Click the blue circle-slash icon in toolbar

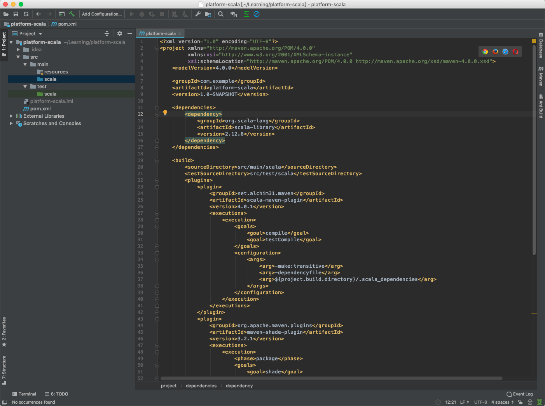(x=257, y=14)
